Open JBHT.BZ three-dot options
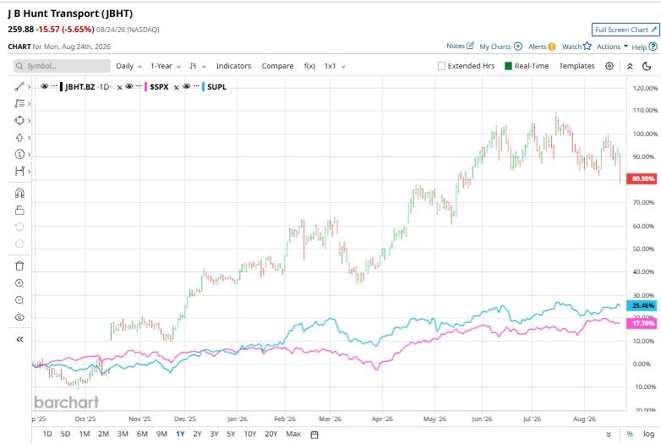The width and height of the screenshot is (661, 444). [54, 86]
